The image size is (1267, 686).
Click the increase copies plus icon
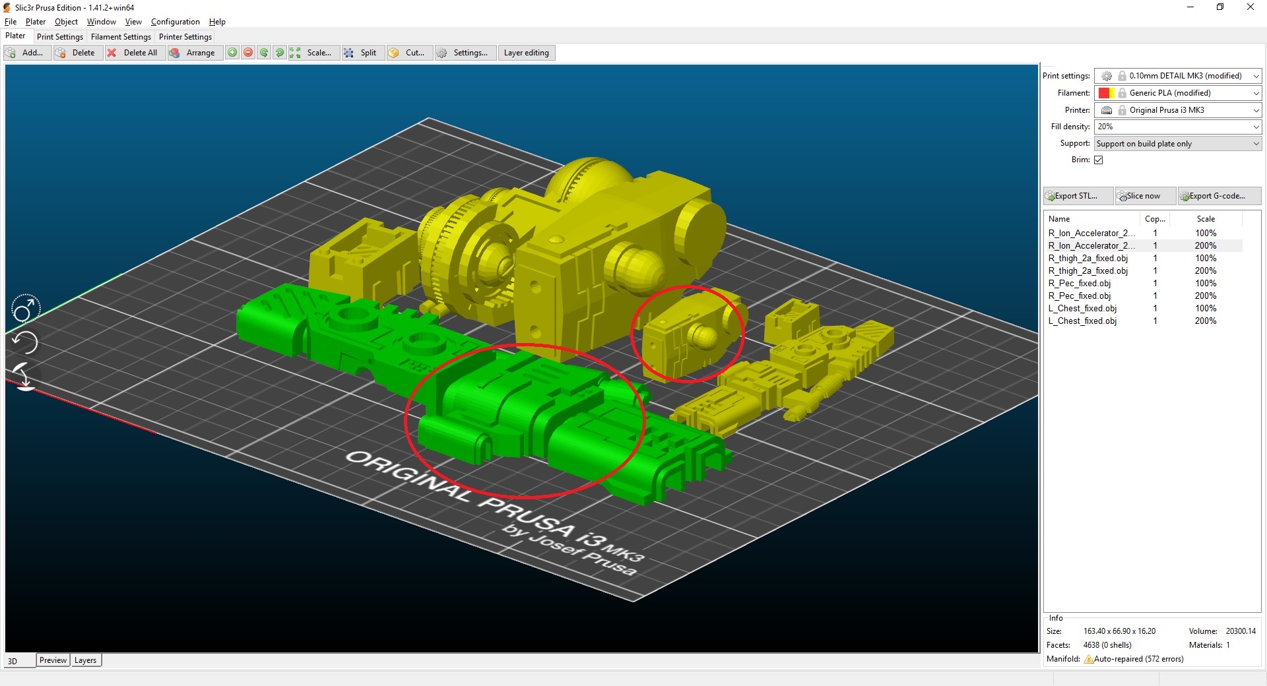(x=232, y=53)
